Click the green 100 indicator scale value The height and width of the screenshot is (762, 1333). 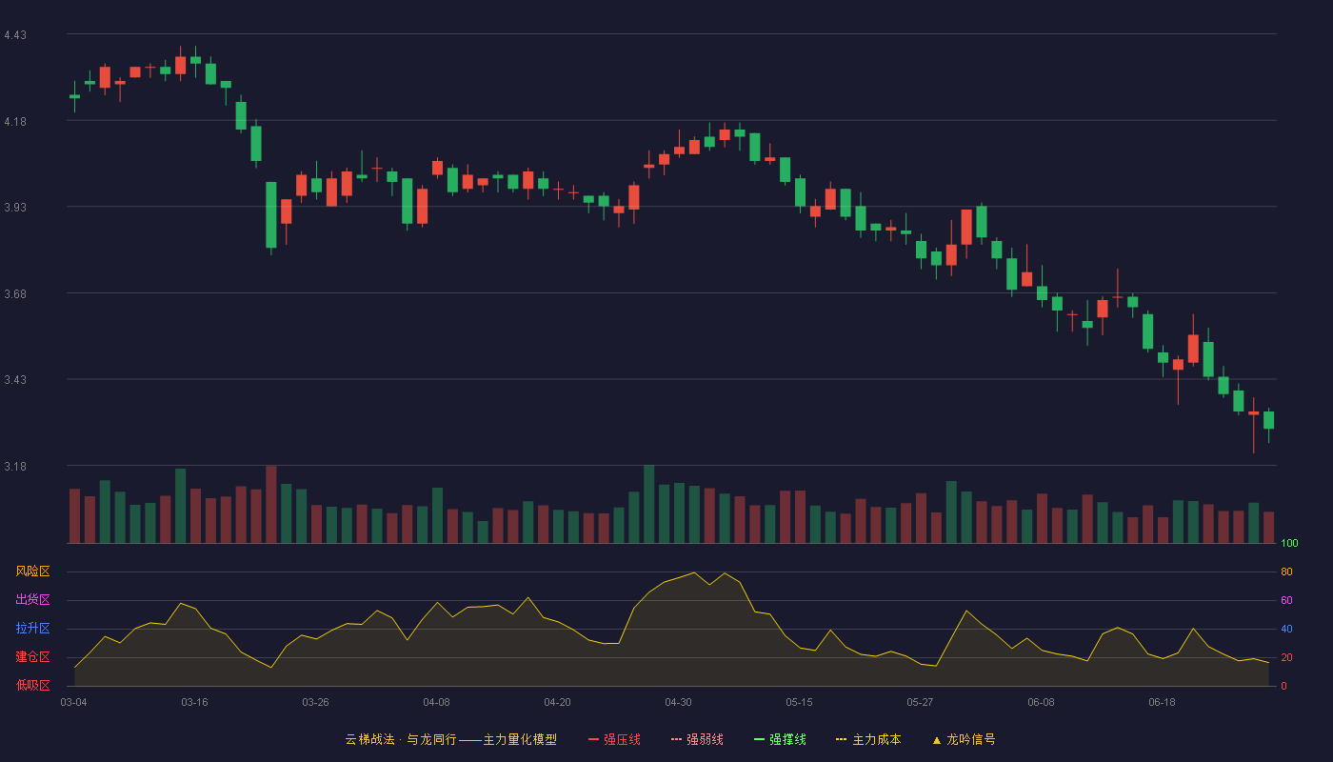(1289, 544)
